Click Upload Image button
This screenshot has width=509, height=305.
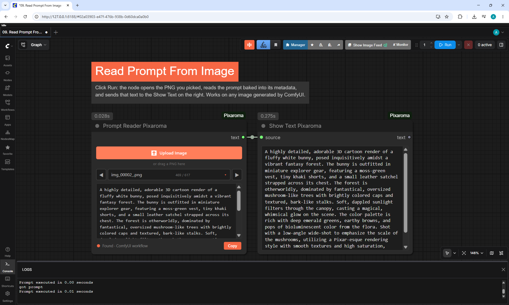coord(169,153)
